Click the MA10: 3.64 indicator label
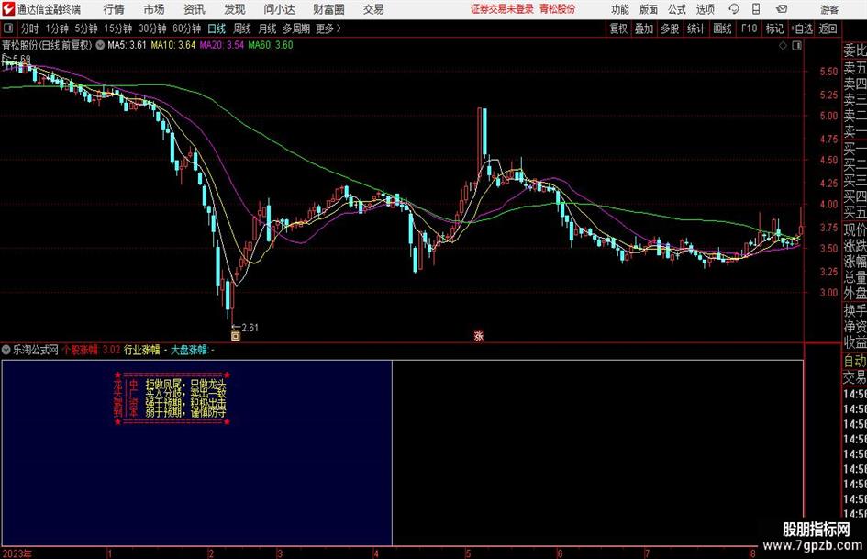The image size is (867, 559). [173, 45]
